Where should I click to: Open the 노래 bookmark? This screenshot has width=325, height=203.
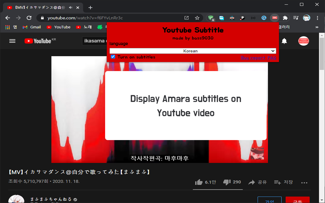click(84, 27)
